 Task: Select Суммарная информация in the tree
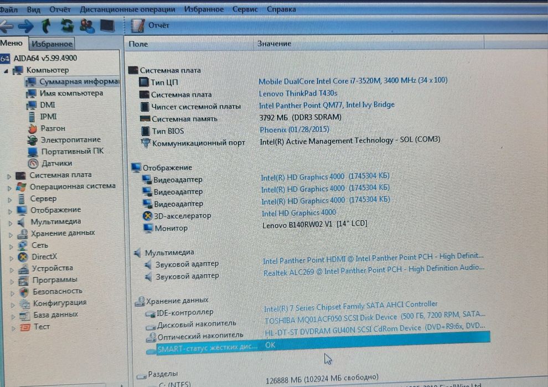click(79, 82)
